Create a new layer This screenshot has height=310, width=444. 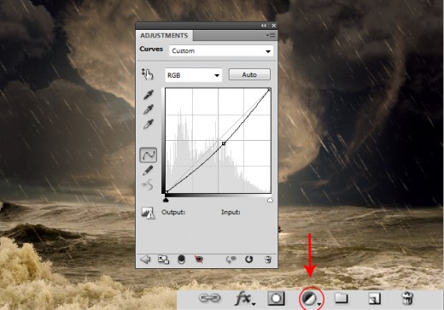click(375, 298)
